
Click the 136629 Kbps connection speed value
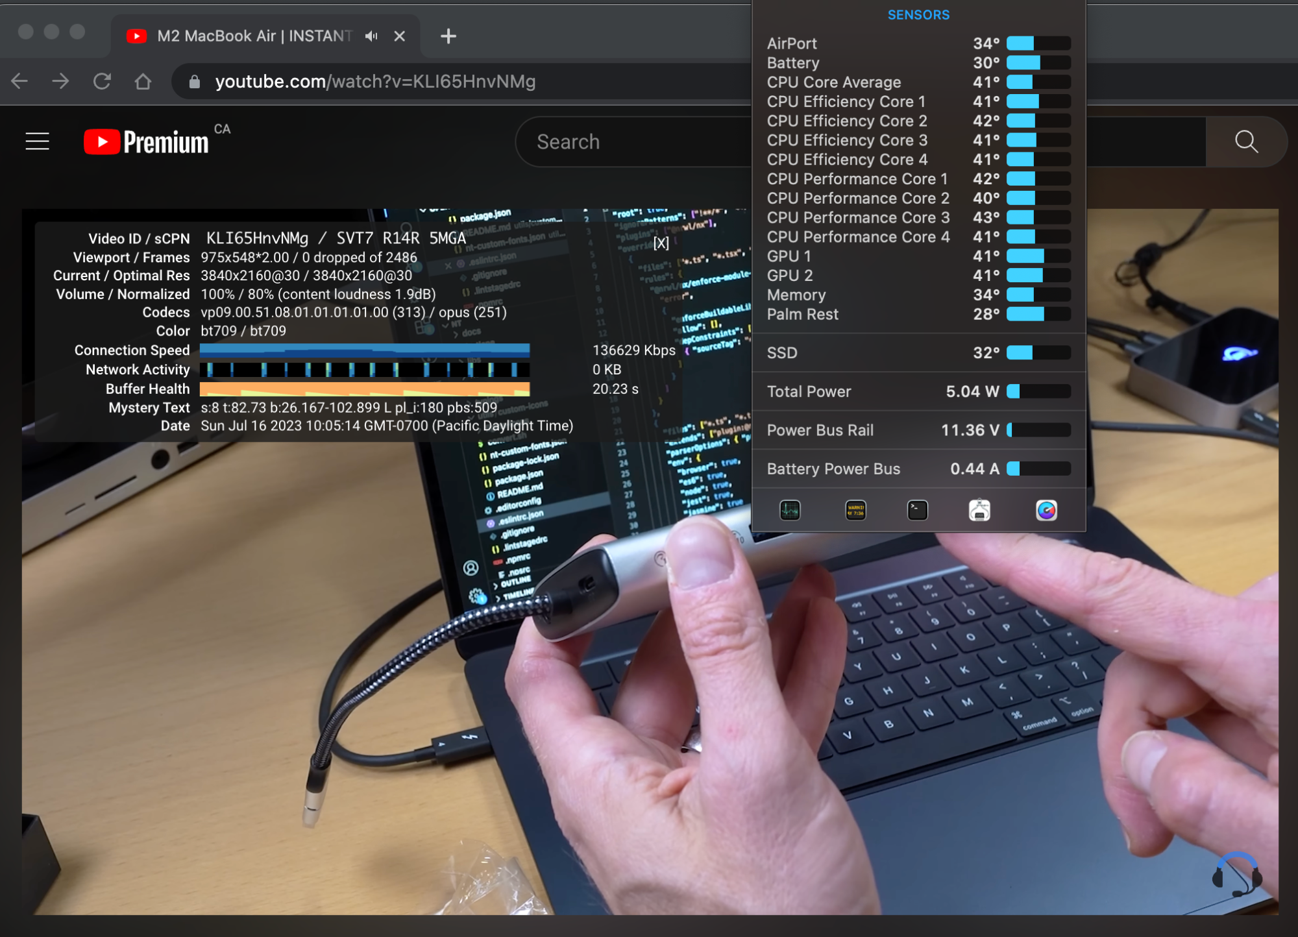(x=634, y=350)
